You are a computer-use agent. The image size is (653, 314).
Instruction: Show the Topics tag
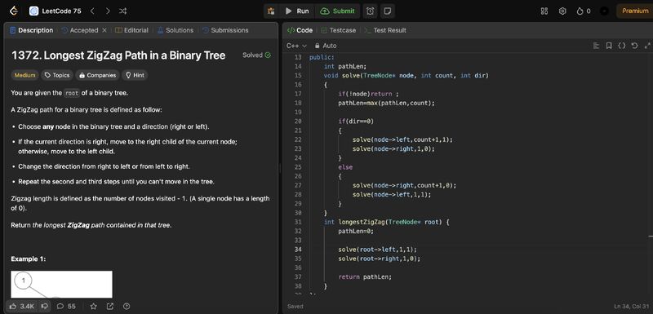point(57,75)
